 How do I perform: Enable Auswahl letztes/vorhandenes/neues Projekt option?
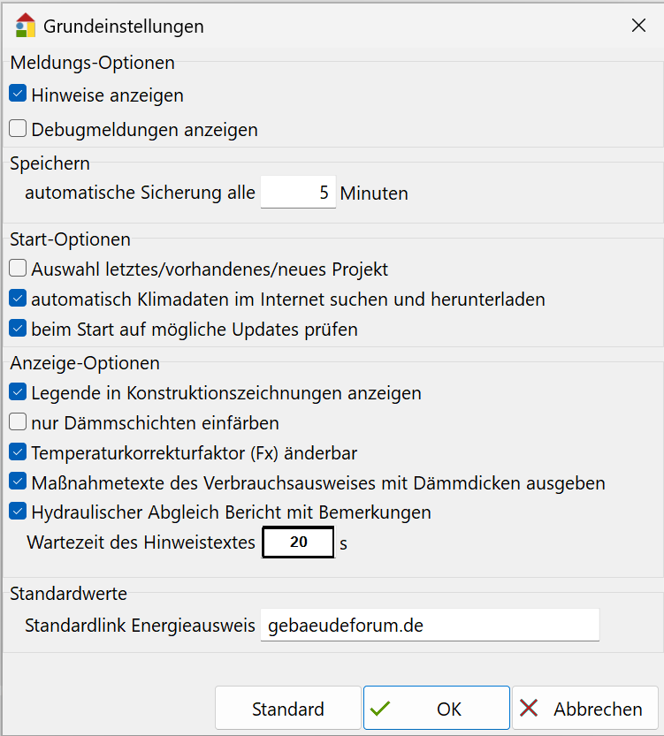(18, 269)
